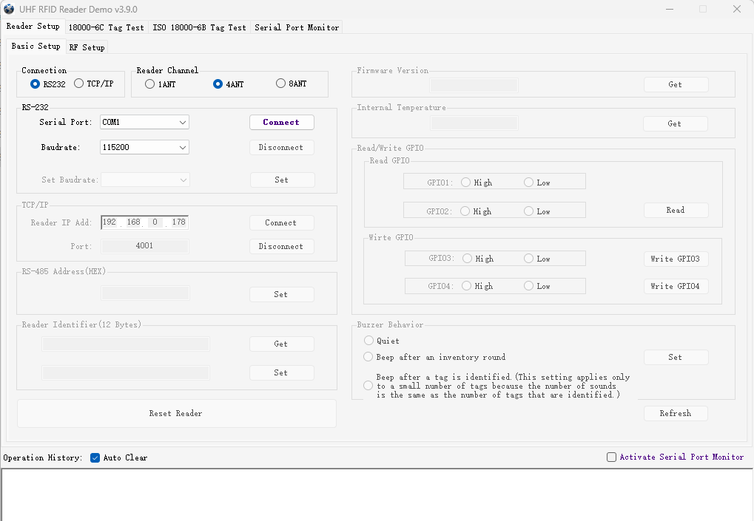The width and height of the screenshot is (754, 521).
Task: Click the Read GPIO button
Action: (676, 211)
